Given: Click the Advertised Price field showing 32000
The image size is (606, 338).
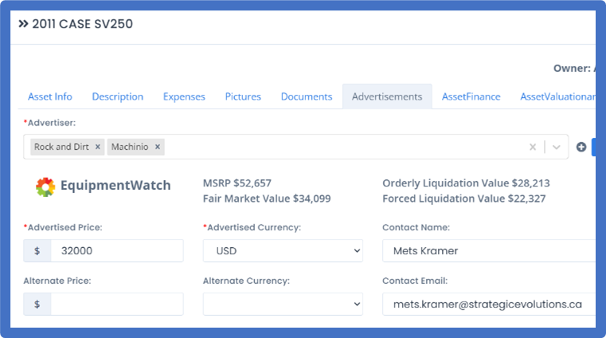Looking at the screenshot, I should pyautogui.click(x=117, y=250).
